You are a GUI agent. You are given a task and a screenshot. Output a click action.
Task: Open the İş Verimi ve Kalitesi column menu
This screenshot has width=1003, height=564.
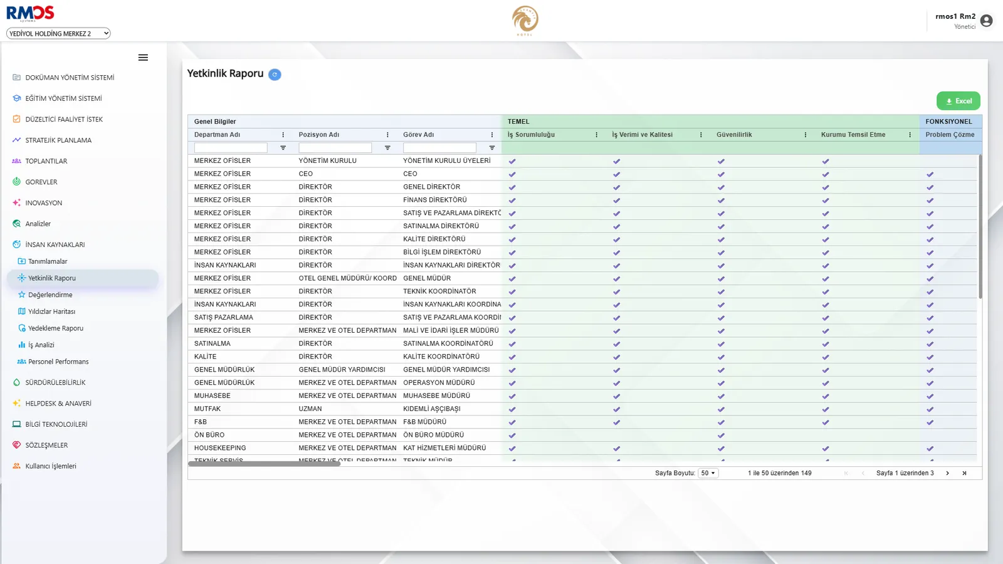pyautogui.click(x=701, y=135)
